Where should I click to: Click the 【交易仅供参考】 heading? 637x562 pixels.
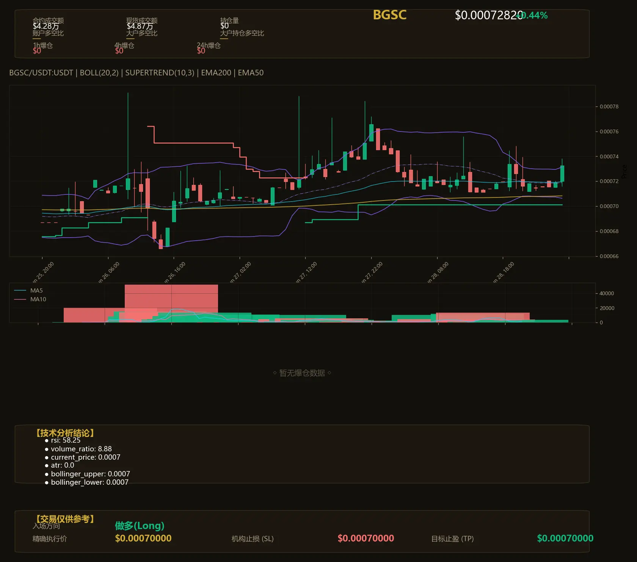coord(65,519)
